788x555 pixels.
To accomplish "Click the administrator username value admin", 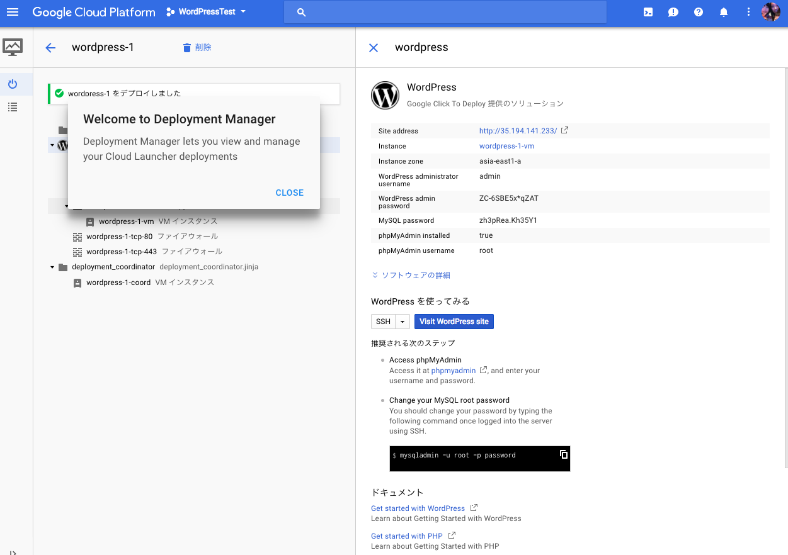I will coord(489,176).
